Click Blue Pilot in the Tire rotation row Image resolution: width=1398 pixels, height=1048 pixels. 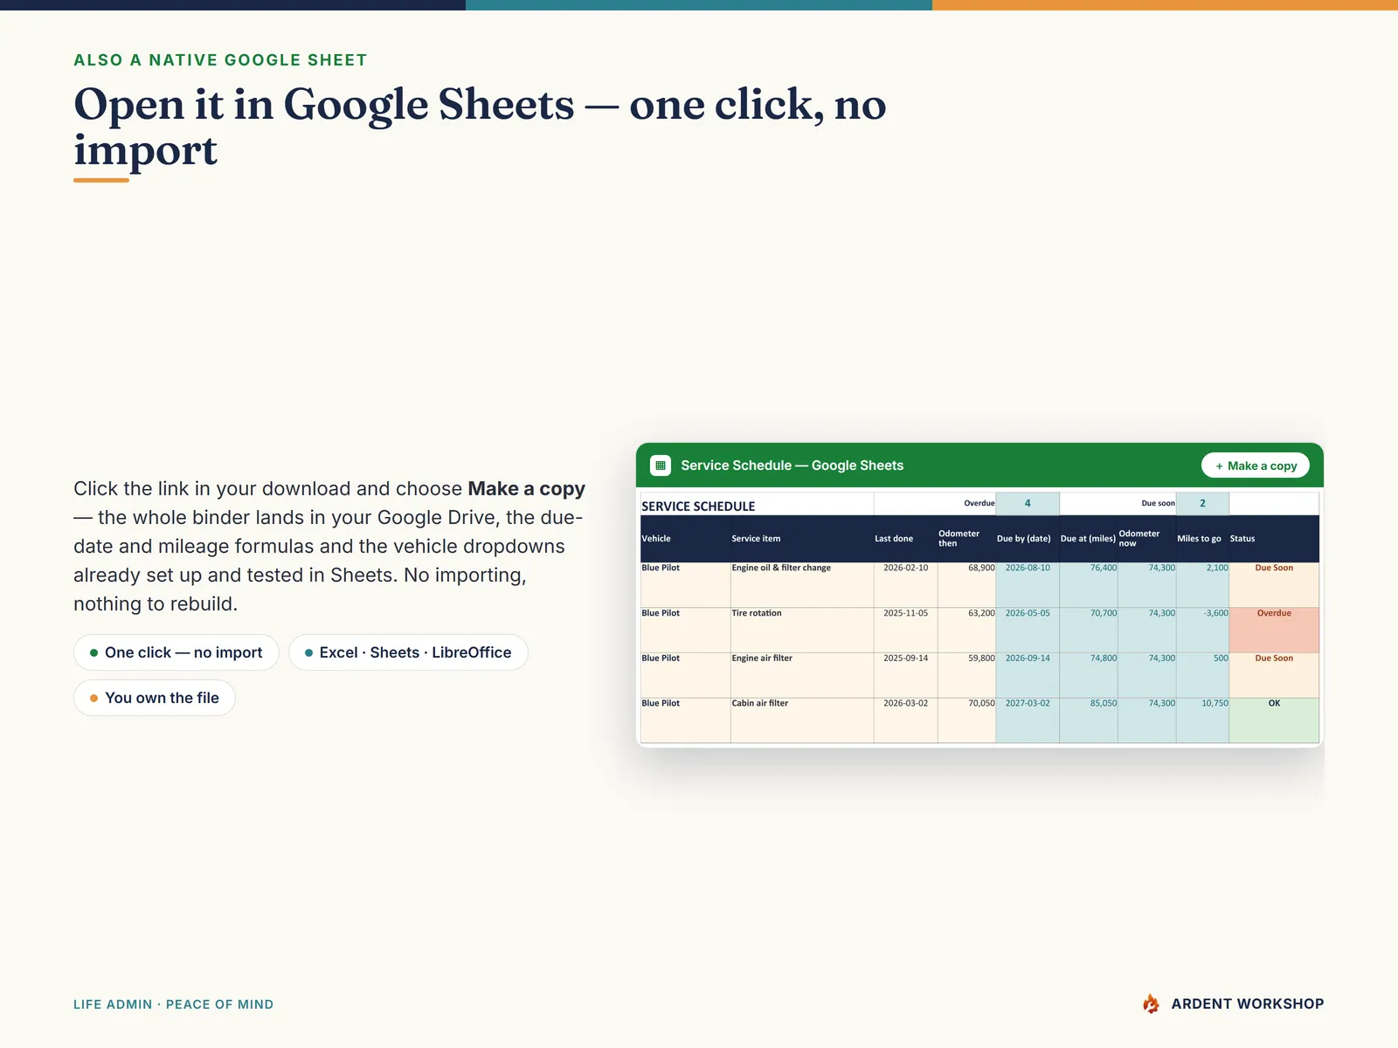(685, 630)
